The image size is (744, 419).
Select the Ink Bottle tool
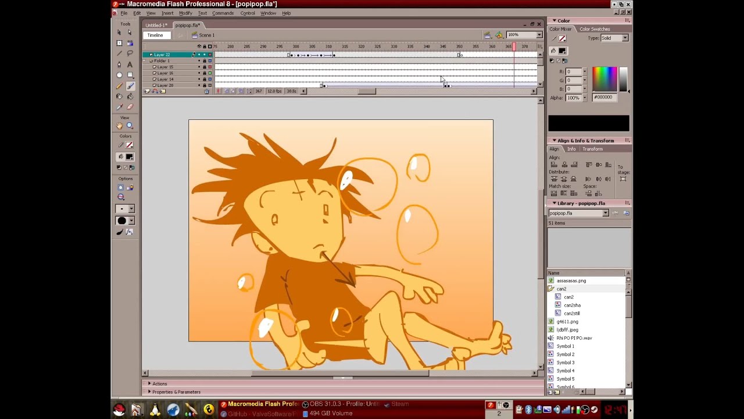coord(120,97)
